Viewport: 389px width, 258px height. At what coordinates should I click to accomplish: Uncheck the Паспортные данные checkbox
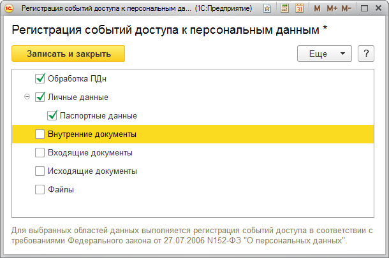pos(52,116)
